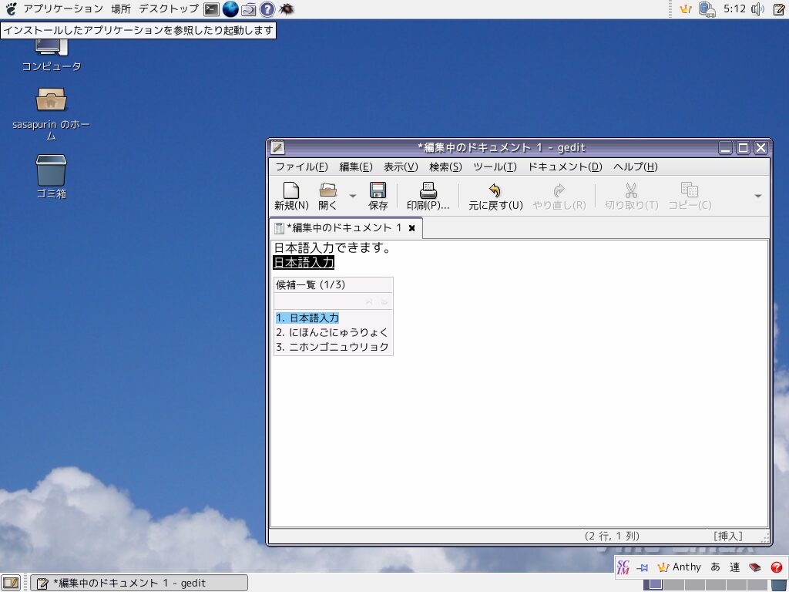The height and width of the screenshot is (592, 789).
Task: Switch input mode via the あ indicator
Action: (715, 567)
